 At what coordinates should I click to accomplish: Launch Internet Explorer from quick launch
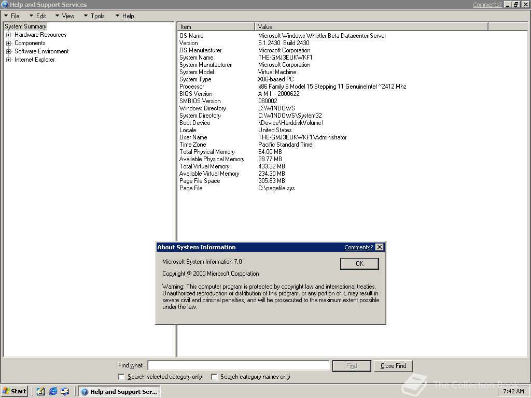[x=53, y=392]
